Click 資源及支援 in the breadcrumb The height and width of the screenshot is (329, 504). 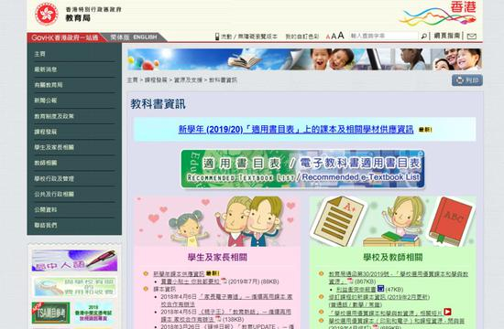188,80
